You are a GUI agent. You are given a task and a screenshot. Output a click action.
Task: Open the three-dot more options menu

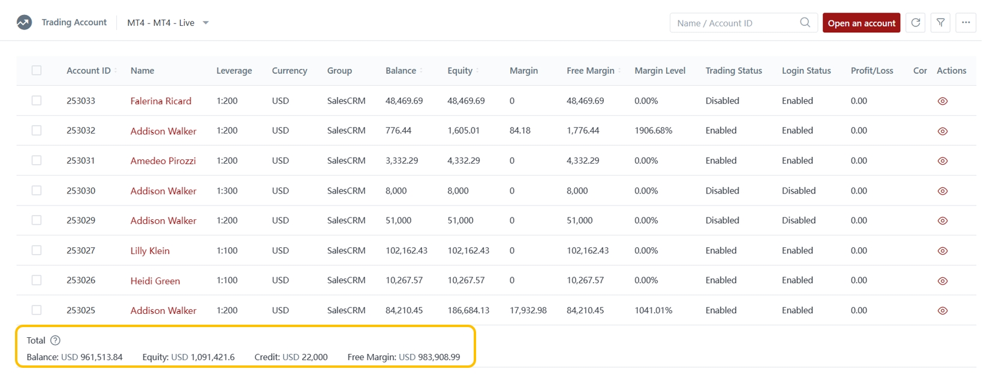tap(965, 23)
